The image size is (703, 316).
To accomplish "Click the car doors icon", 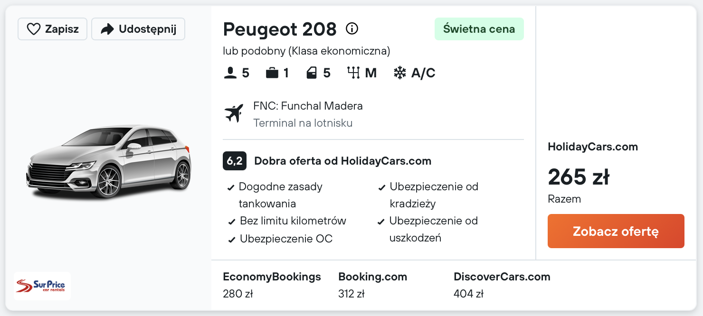I will [312, 73].
